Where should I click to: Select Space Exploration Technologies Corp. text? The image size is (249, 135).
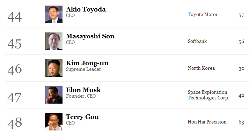(x=208, y=95)
